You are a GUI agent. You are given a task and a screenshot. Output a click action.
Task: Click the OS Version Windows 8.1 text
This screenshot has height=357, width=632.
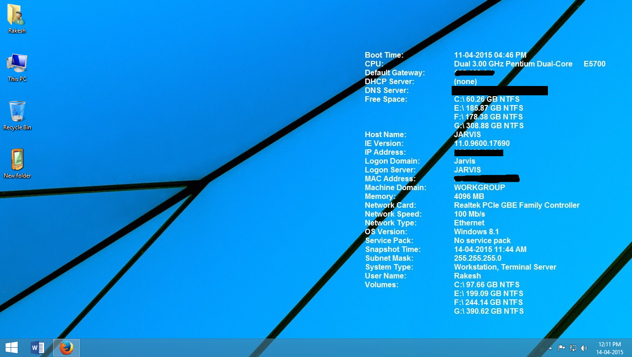[477, 231]
